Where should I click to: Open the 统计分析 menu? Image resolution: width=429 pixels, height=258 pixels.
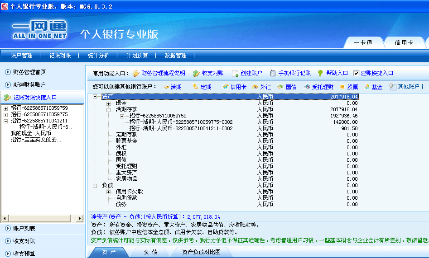[98, 56]
